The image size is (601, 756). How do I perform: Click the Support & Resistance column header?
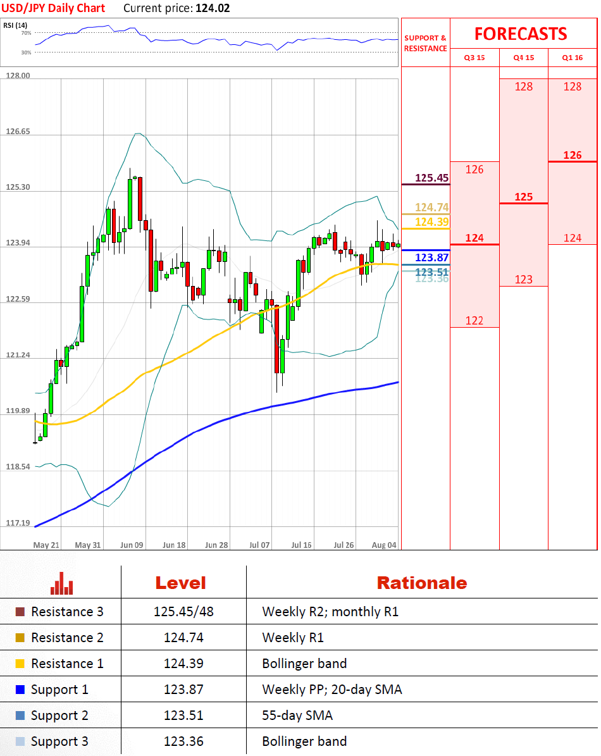tap(425, 43)
